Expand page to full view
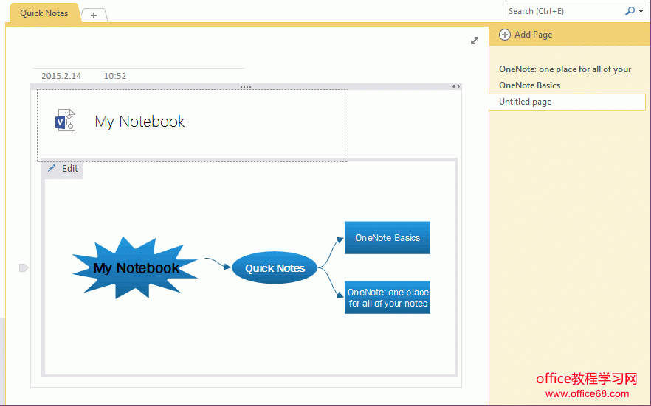Image resolution: width=651 pixels, height=406 pixels. [475, 41]
